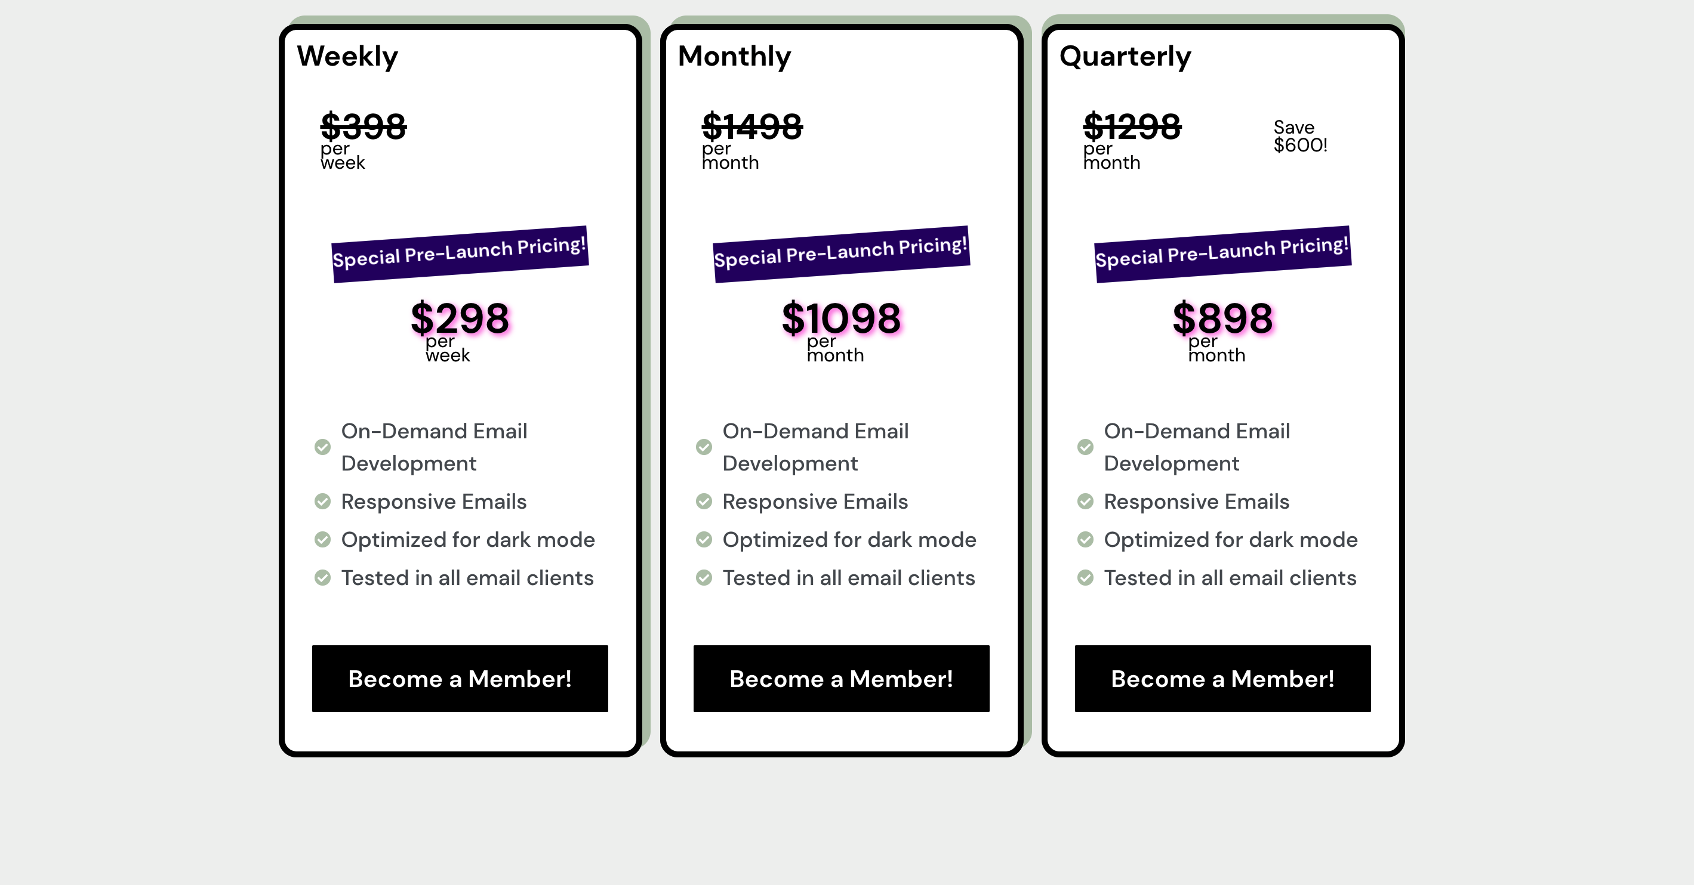
Task: Click checkmark beside Monthly Responsive Emails
Action: tap(704, 502)
